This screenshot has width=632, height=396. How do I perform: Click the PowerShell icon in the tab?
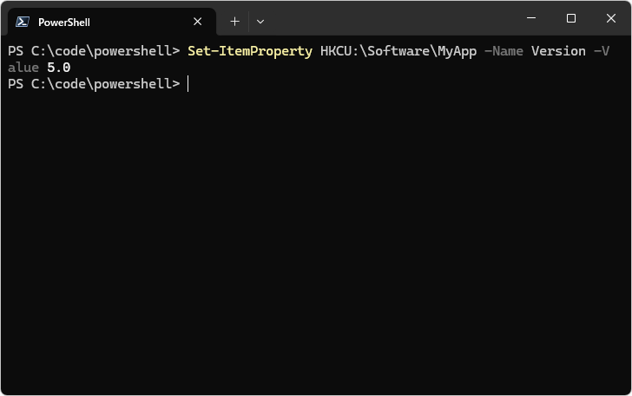click(23, 22)
